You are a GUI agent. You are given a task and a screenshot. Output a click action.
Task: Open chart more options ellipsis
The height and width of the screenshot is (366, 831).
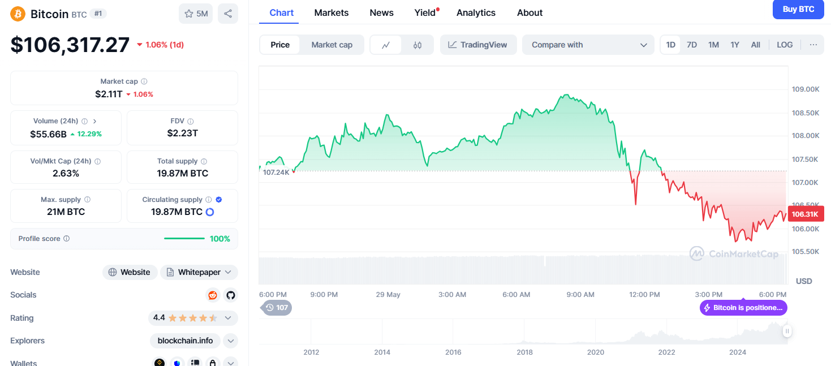click(813, 45)
